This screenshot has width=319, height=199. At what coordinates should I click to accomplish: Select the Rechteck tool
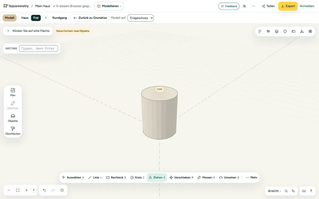tap(116, 178)
